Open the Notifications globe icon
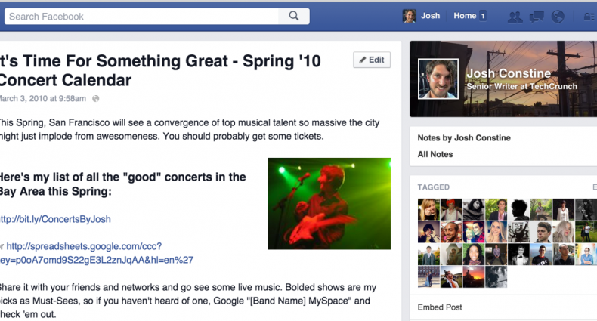Viewport: 597px width, 321px height. 558,16
